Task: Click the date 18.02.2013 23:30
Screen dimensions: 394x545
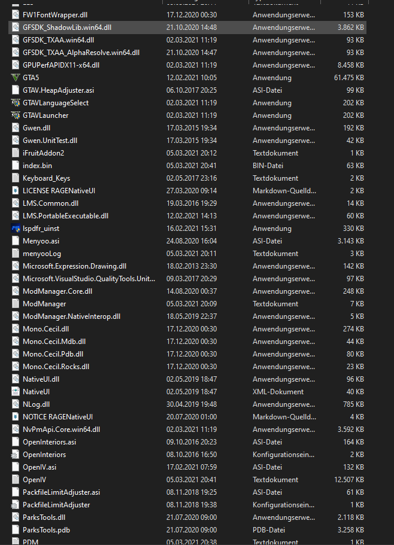Action: 191,266
